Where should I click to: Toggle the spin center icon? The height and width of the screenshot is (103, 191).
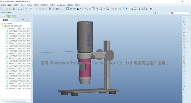[71, 9]
